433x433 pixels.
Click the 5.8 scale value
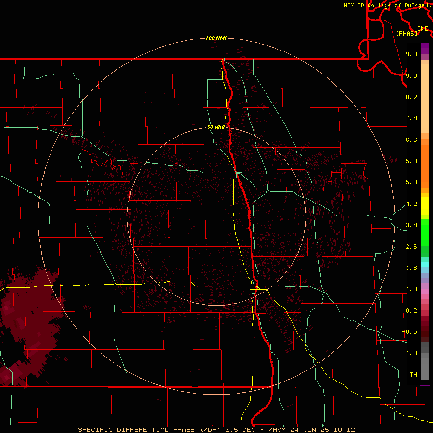tap(411, 161)
